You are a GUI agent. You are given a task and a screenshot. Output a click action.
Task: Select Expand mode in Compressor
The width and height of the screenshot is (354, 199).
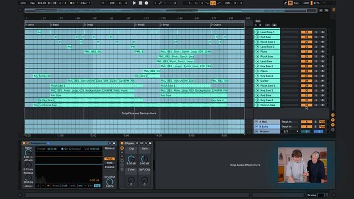click(110, 167)
